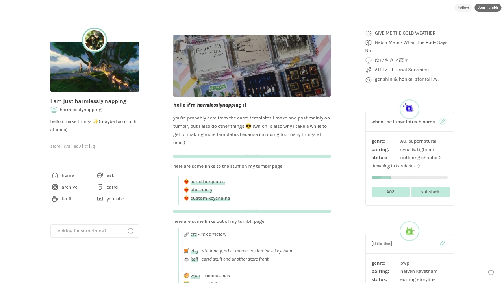This screenshot has height=283, width=504.
Task: Open the YouTube play icon
Action: 100,199
